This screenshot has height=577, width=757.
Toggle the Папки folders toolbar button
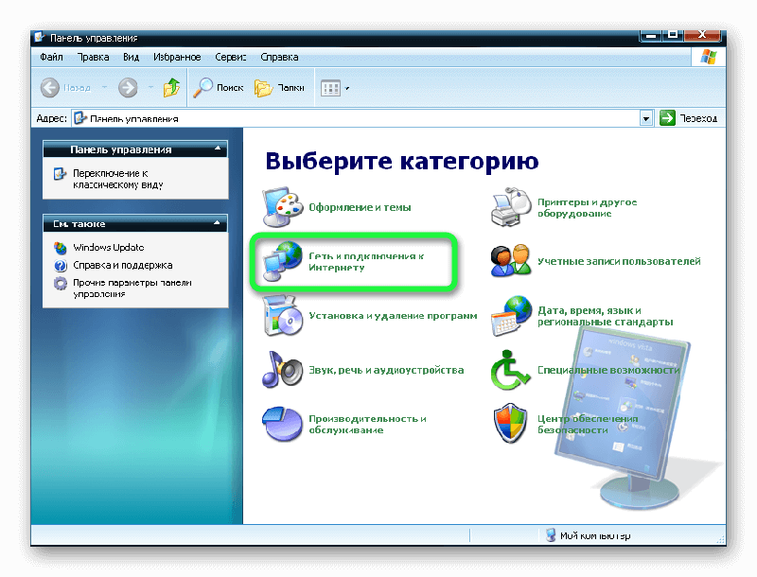click(x=279, y=88)
